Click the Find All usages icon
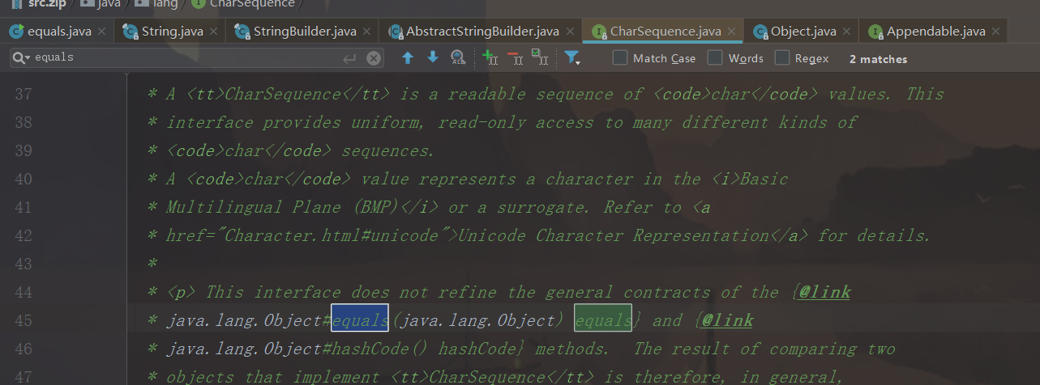The height and width of the screenshot is (385, 1040). coord(457,57)
